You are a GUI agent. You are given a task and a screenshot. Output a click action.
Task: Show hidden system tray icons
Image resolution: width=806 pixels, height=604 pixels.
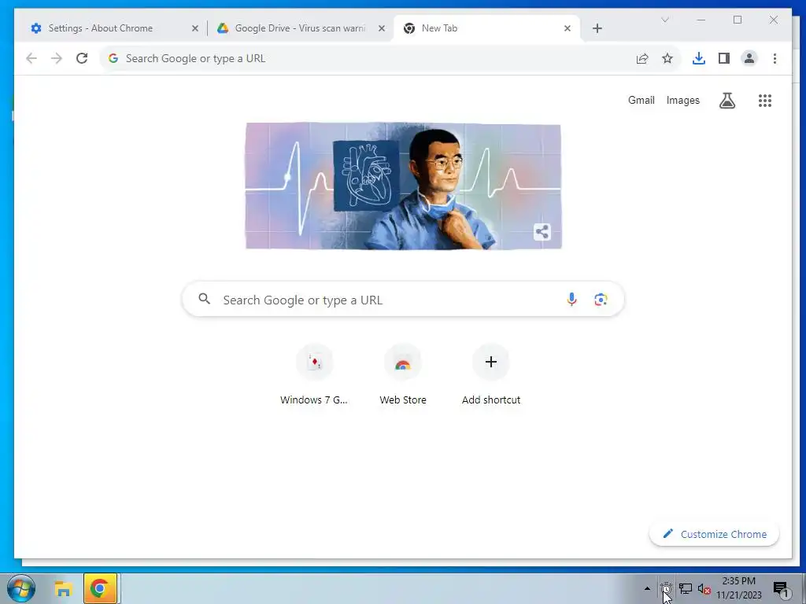[647, 588]
